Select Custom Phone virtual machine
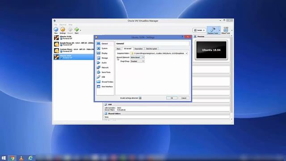 74,51
